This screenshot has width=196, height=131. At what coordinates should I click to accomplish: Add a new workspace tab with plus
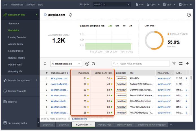[171, 125]
